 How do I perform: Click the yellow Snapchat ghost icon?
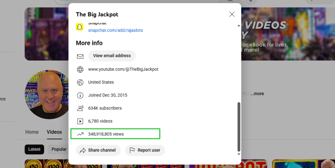[80, 27]
